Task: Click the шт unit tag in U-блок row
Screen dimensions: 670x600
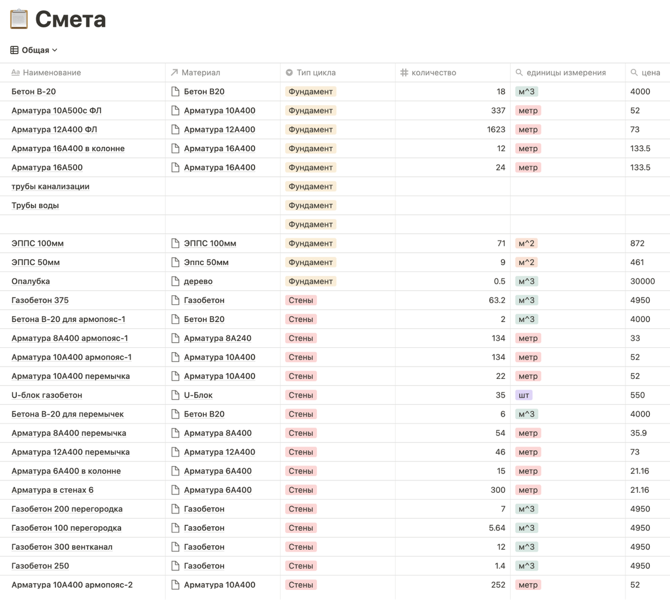Action: [x=524, y=395]
